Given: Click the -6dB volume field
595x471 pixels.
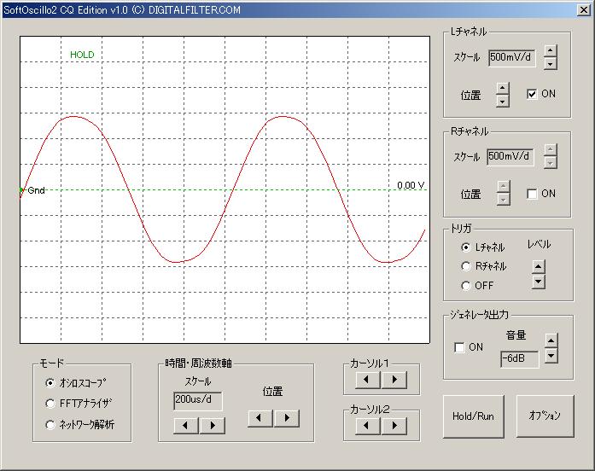Looking at the screenshot, I should [x=519, y=358].
